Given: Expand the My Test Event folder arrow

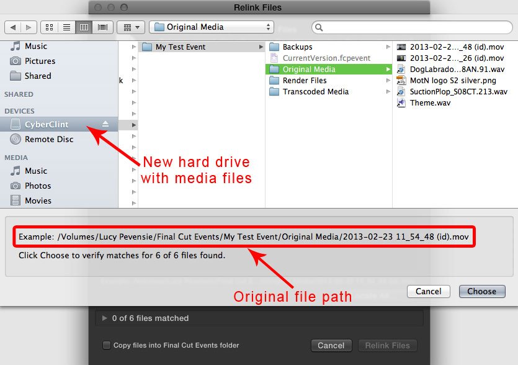Looking at the screenshot, I should coord(261,47).
